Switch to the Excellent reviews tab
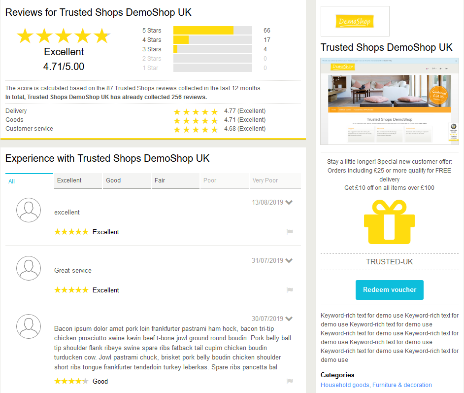Image resolution: width=464 pixels, height=393 pixels. point(78,180)
